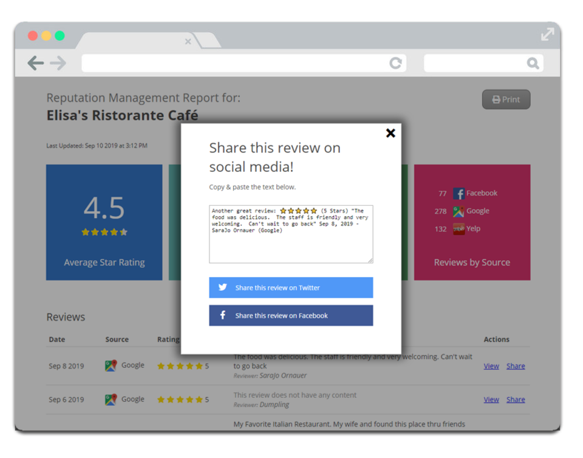
Task: View the Sep 6 2019 review
Action: tap(491, 400)
